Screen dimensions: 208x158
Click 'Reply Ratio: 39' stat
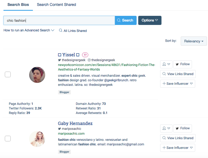coord(19,113)
